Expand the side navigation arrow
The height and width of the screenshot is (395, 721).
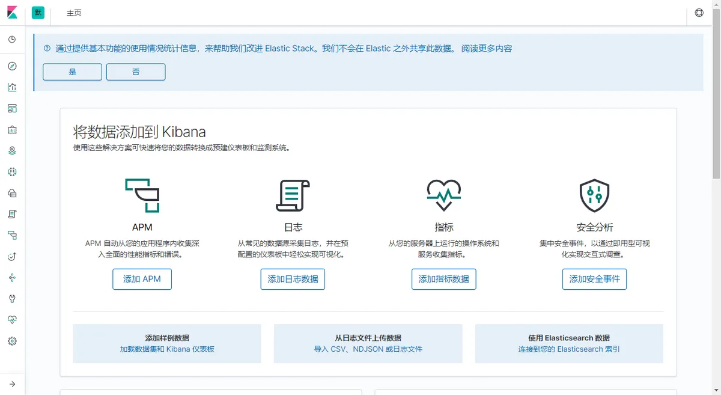12,384
